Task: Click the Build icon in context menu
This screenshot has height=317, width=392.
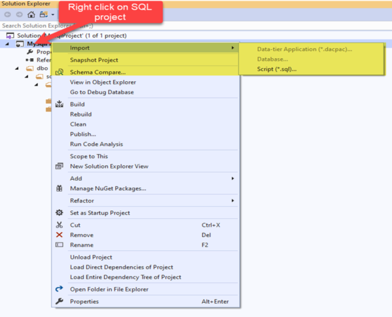Action: (59, 104)
